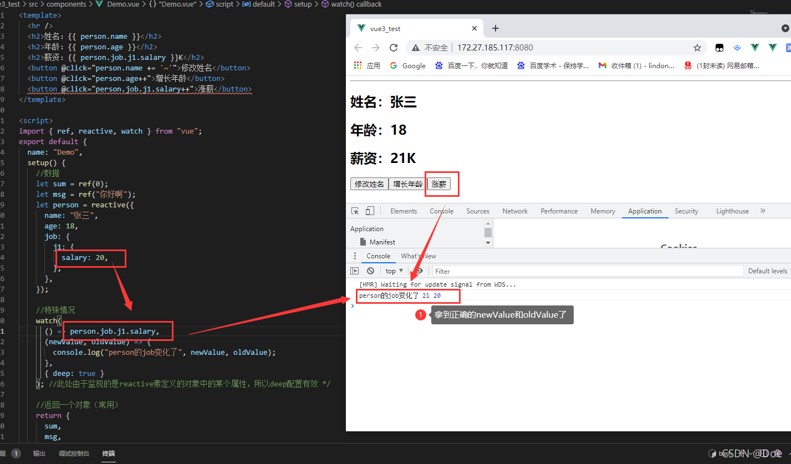Open the DevTools three-dot kebab menu icon
Image resolution: width=791 pixels, height=464 pixels.
coord(355,256)
